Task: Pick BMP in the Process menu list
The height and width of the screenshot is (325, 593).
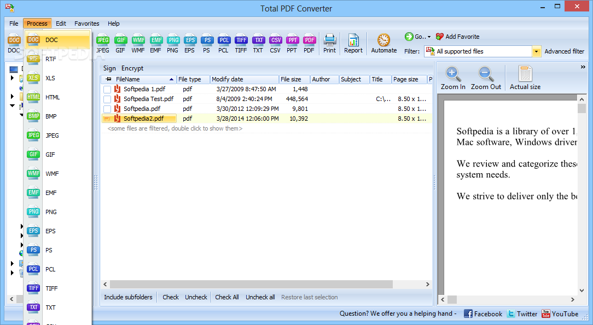Action: (x=57, y=116)
